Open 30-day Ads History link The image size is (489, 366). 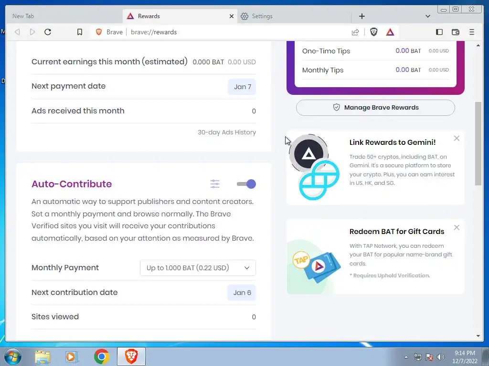(x=227, y=132)
